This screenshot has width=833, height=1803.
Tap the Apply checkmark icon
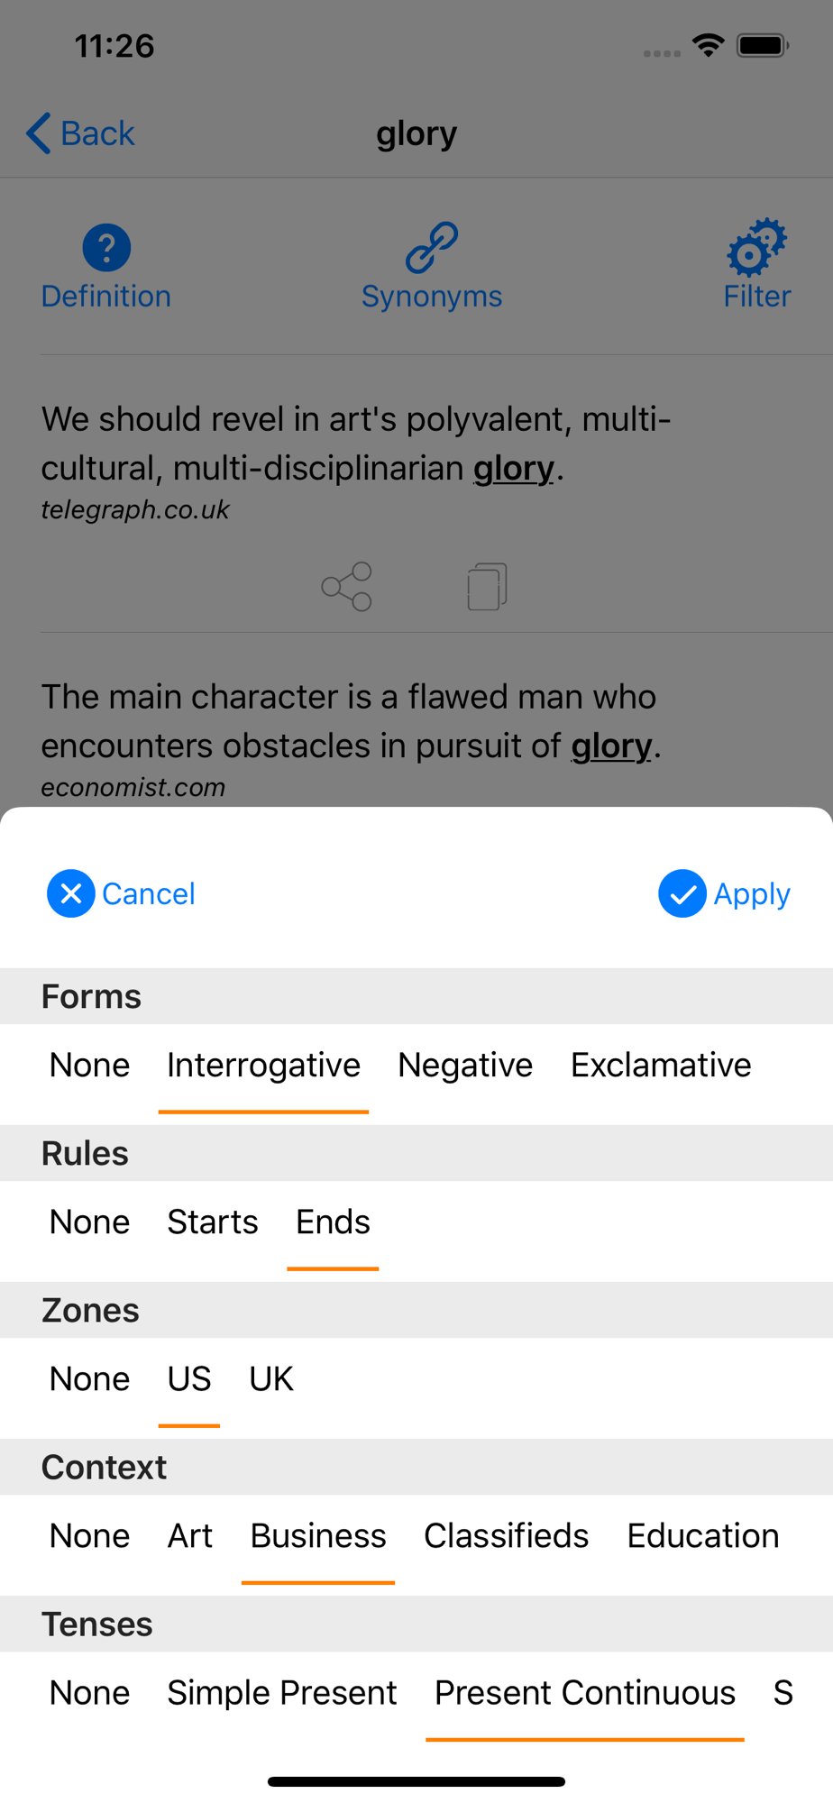[682, 893]
